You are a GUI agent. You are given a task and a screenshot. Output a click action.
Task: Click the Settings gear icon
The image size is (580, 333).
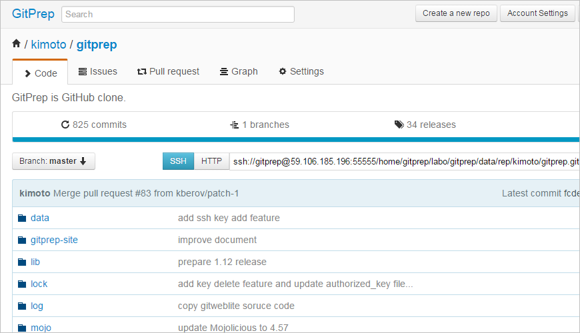click(x=283, y=71)
